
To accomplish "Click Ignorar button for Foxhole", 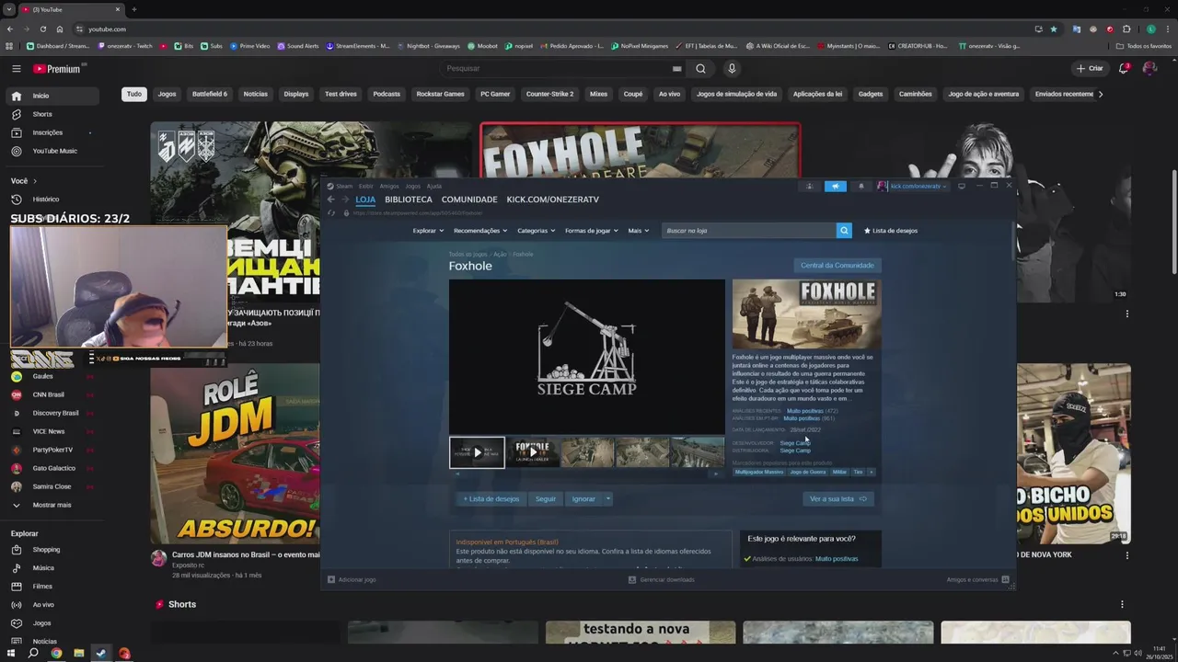I will (x=583, y=498).
